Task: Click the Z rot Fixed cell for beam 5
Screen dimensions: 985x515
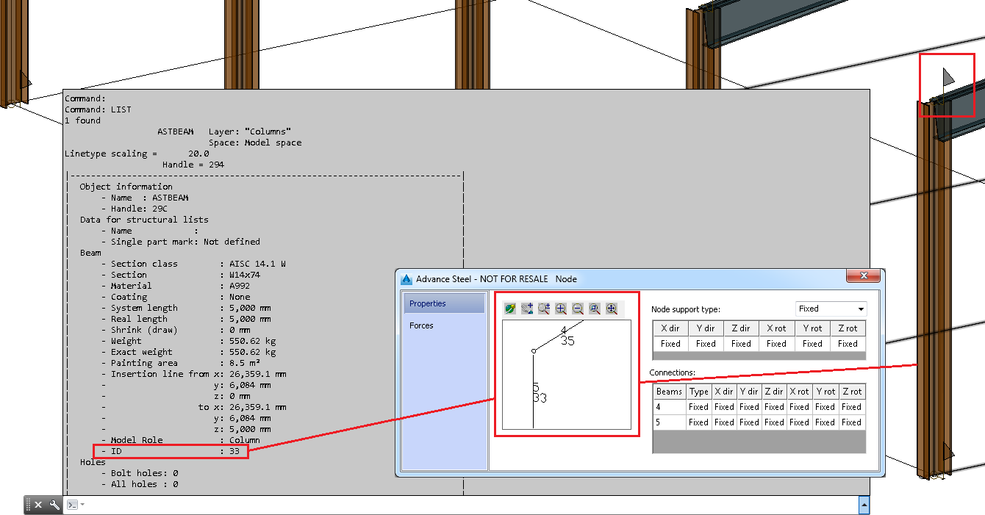Action: (851, 422)
